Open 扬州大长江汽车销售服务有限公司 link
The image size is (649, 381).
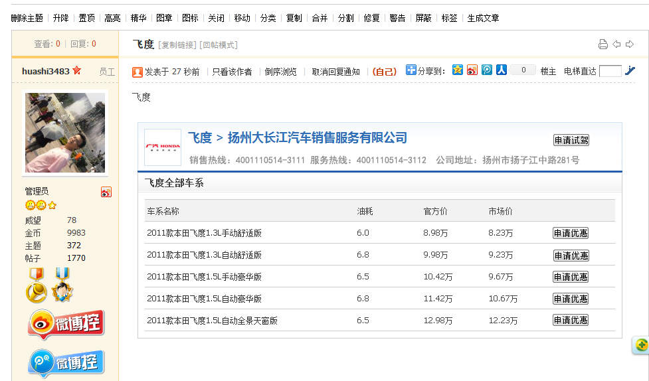318,138
